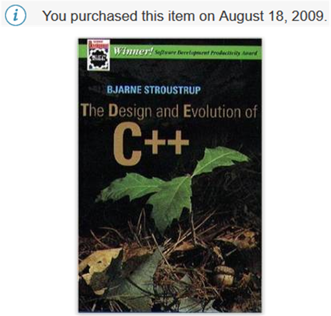
Task: Open the C++ book cover image
Action: click(170, 175)
